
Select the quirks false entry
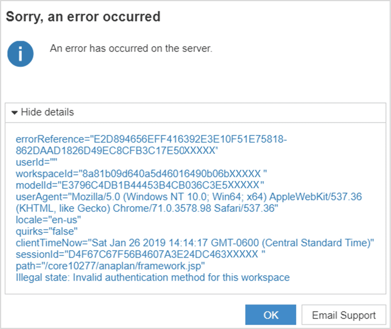click(x=46, y=231)
